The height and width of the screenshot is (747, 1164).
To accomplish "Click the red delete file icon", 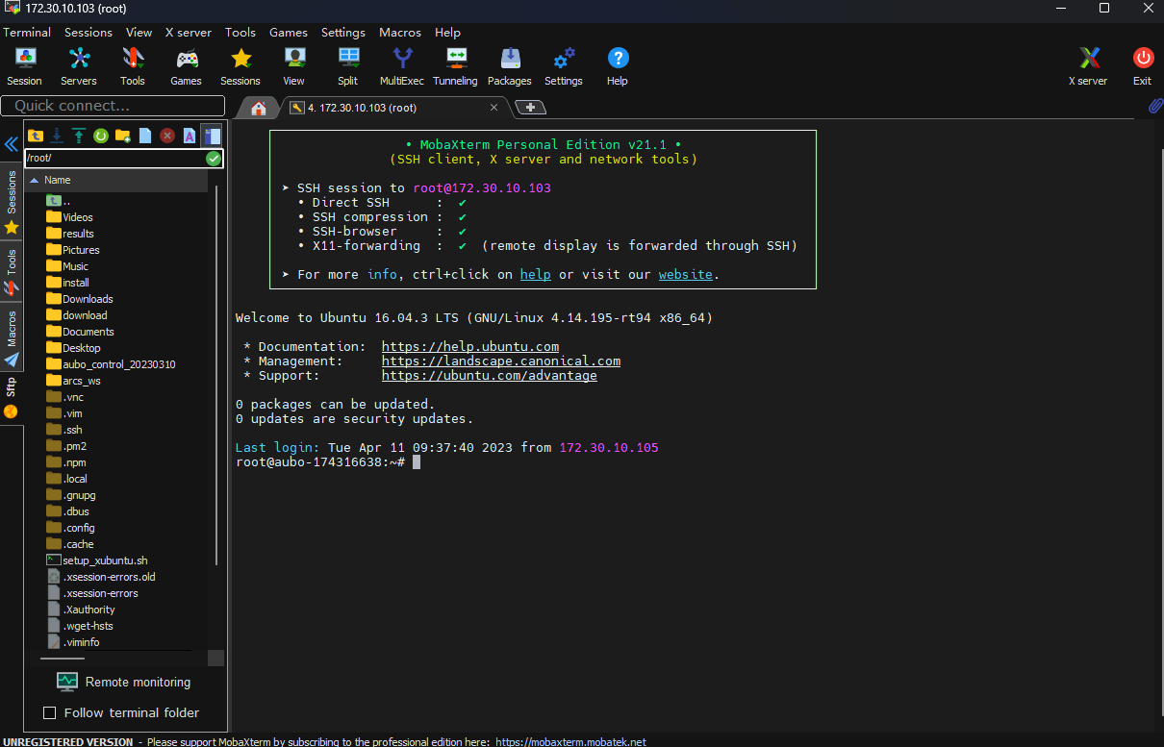I will pos(167,136).
